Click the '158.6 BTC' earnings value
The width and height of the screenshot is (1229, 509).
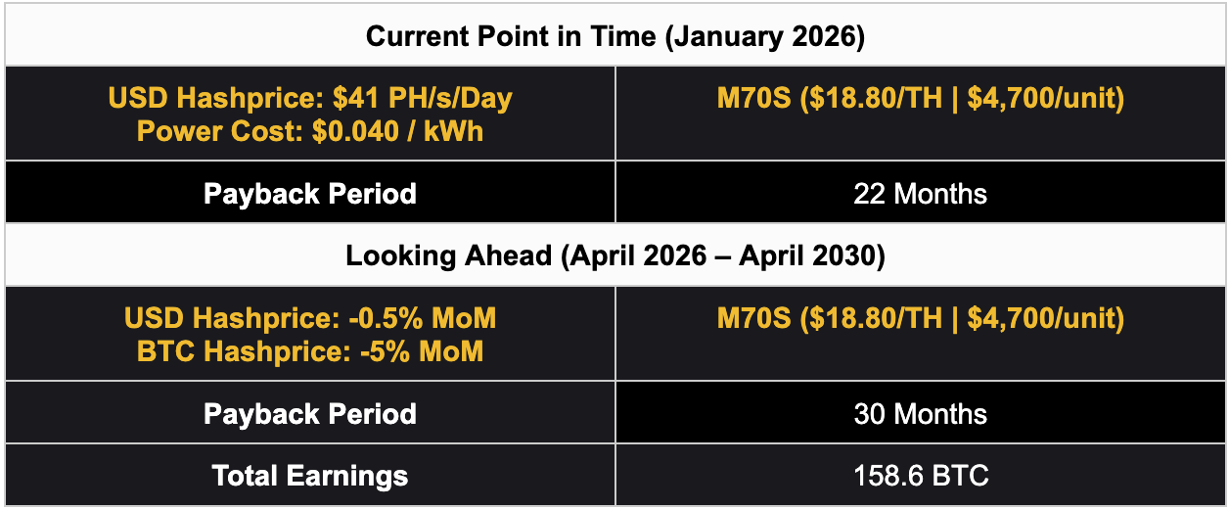920,477
